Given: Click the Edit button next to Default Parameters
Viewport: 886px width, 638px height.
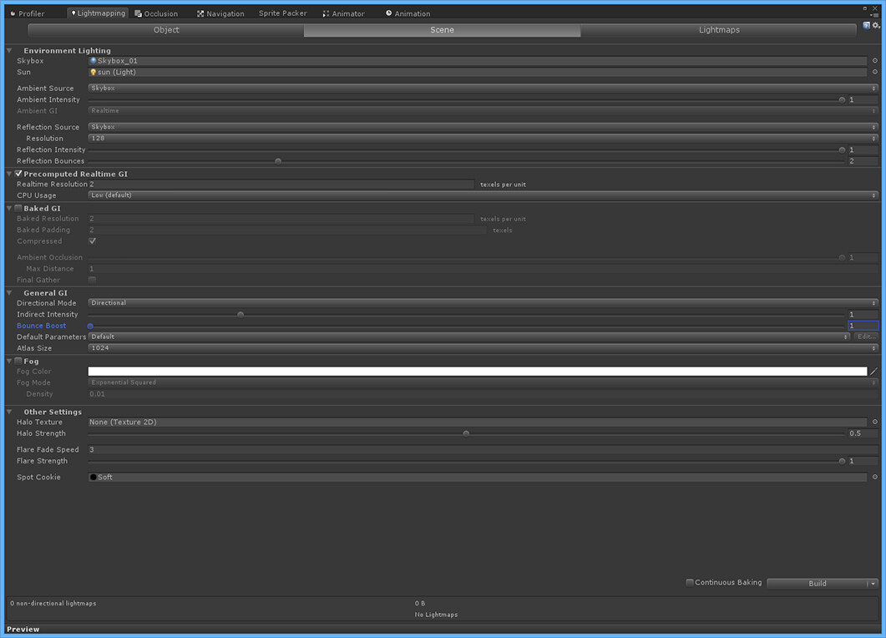Looking at the screenshot, I should click(x=865, y=337).
